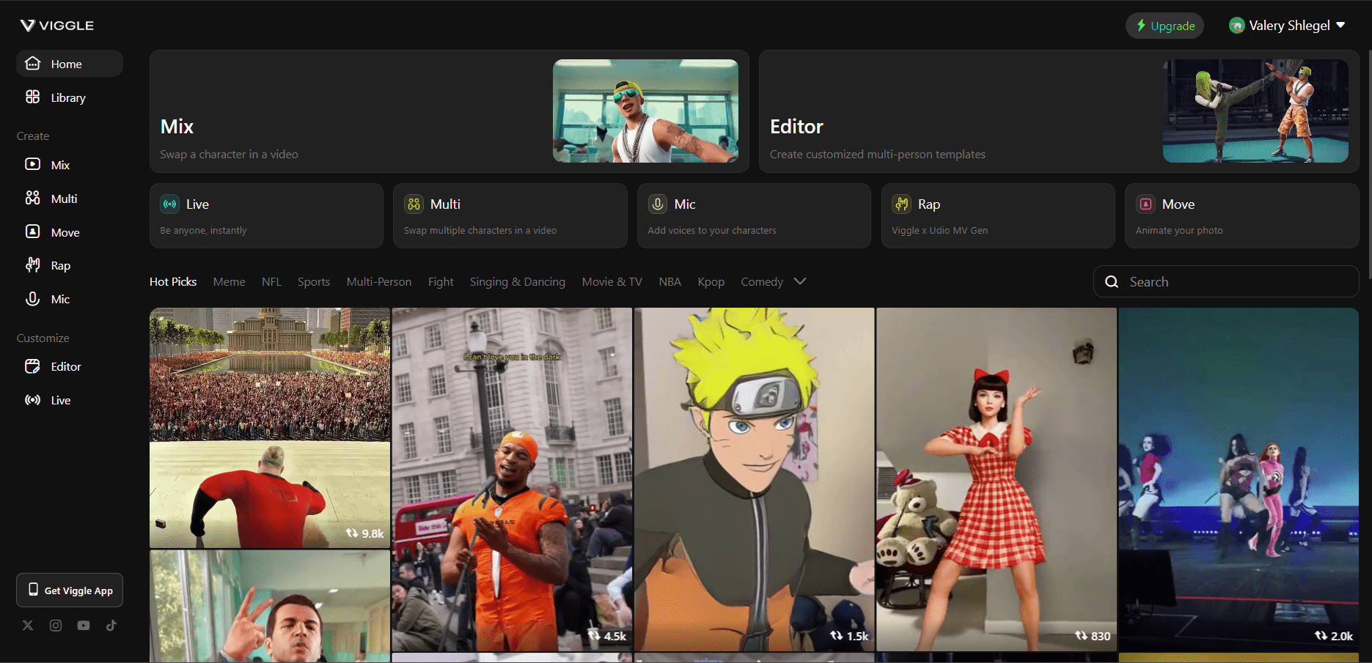Click the phone icon in Get Viggle App

click(x=33, y=590)
